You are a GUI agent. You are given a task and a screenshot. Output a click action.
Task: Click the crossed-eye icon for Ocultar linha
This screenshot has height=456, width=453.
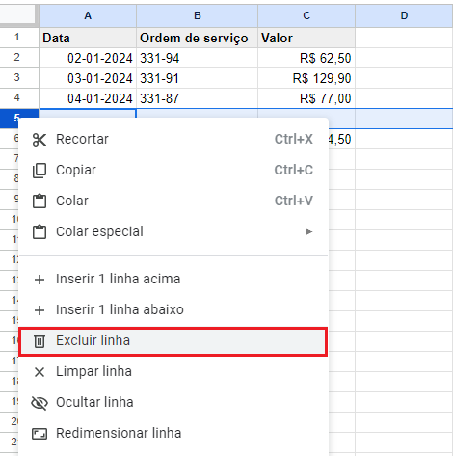[40, 403]
